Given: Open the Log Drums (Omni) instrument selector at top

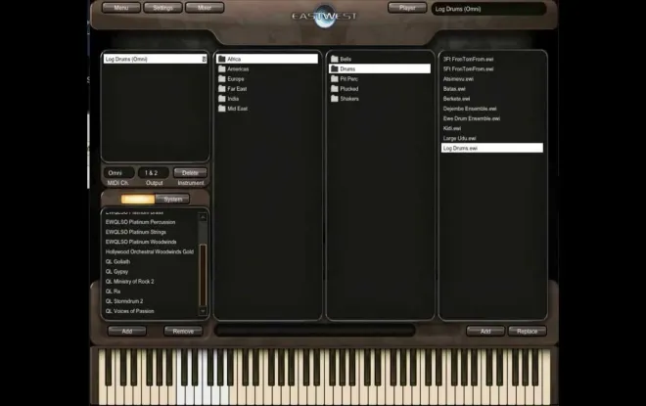Looking at the screenshot, I should (488, 9).
